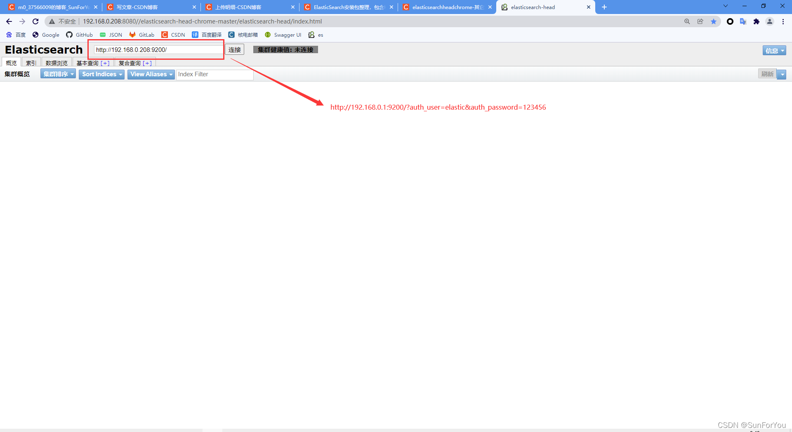Open the Chrome profile avatar

click(770, 21)
